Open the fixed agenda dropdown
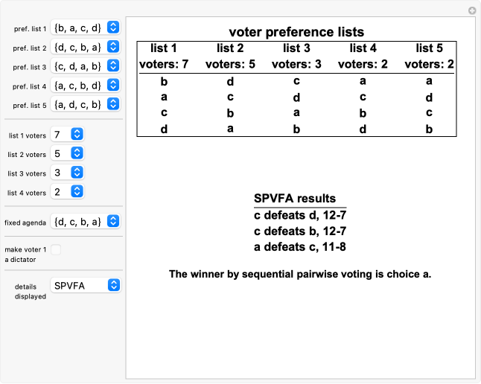Viewport: 481px width, 384px height. [85, 221]
